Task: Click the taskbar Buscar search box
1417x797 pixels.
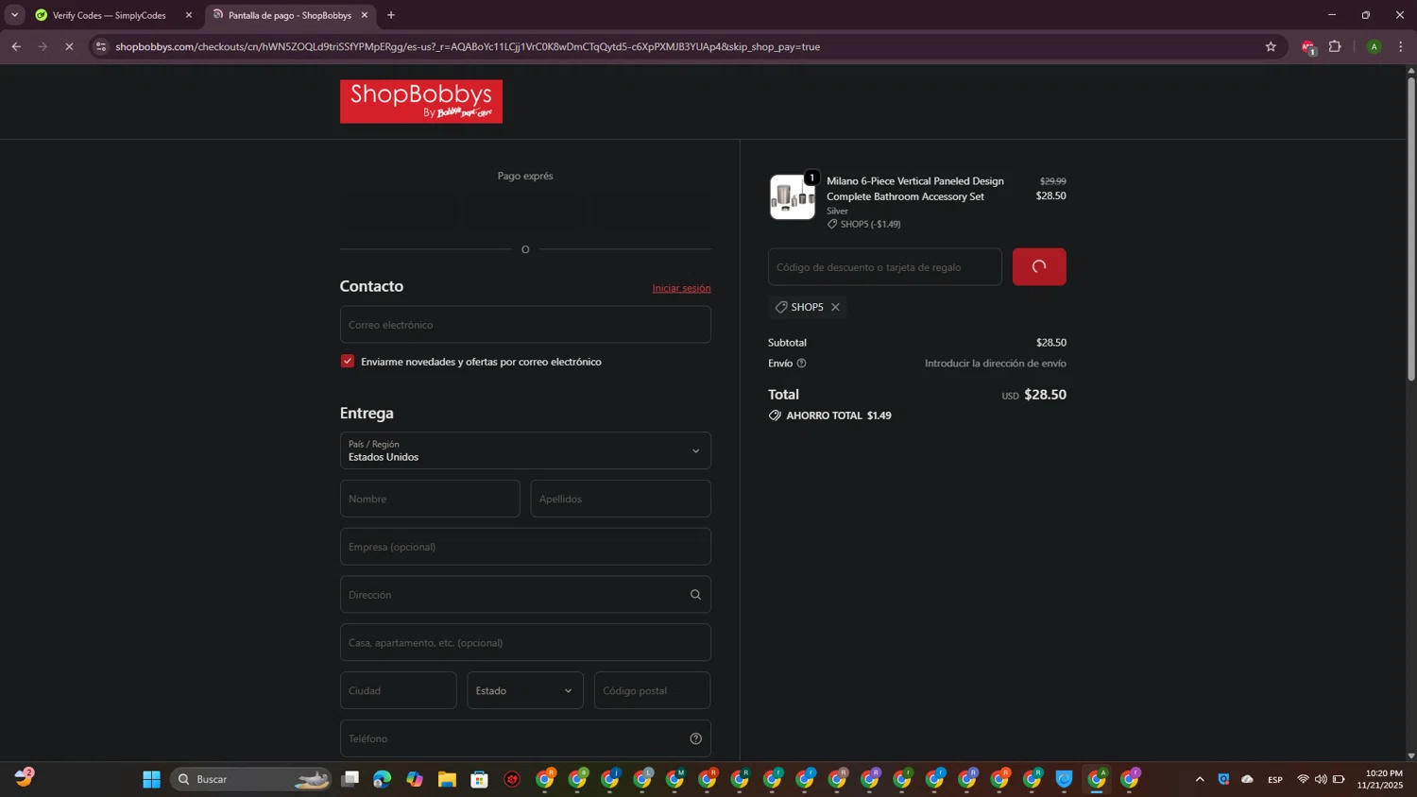Action: point(251,779)
